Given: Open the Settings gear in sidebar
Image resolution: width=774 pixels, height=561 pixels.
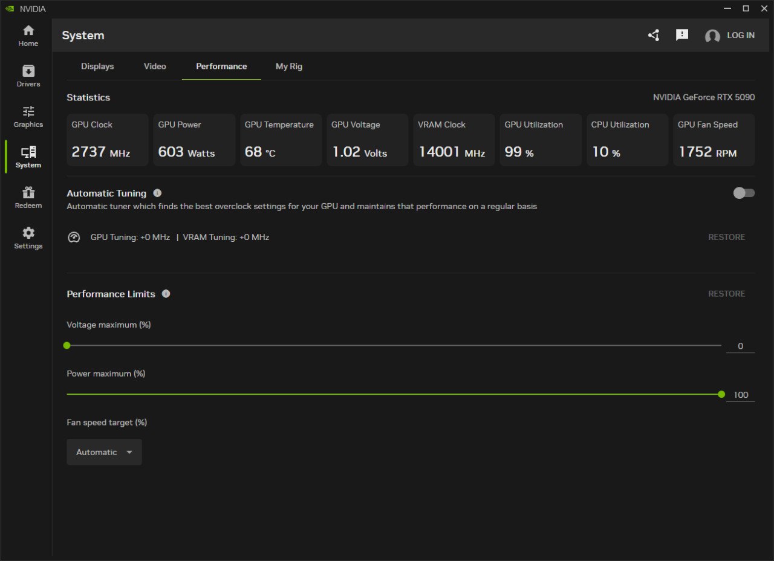Looking at the screenshot, I should (28, 238).
